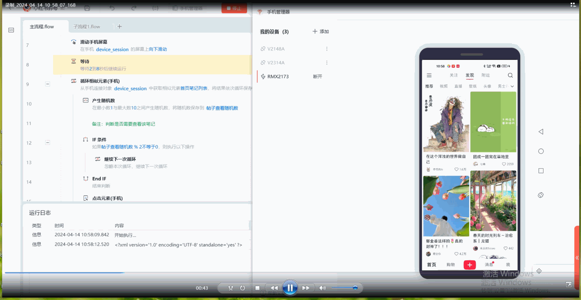Click the 开始执行... log entry
Screen dimensions: 581x300
click(125, 235)
